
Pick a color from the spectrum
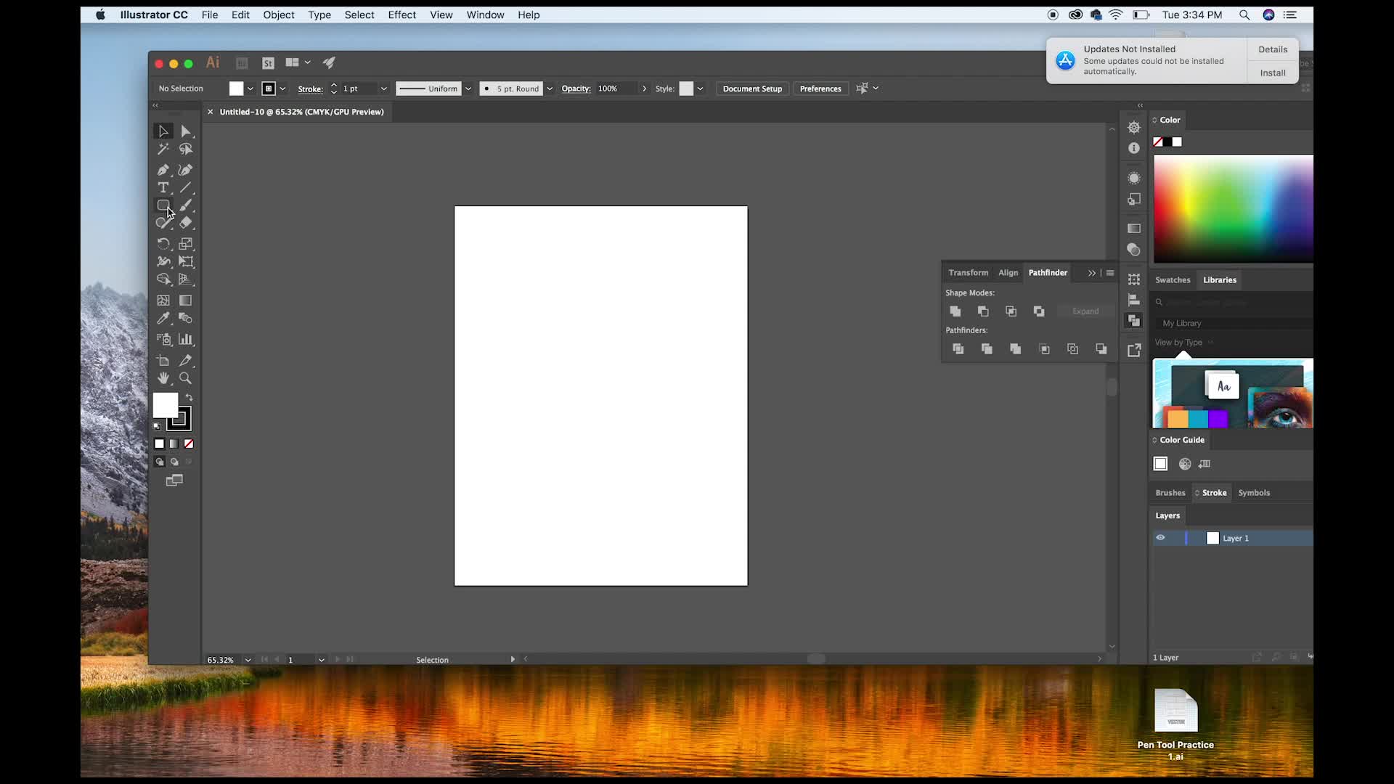pyautogui.click(x=1234, y=209)
